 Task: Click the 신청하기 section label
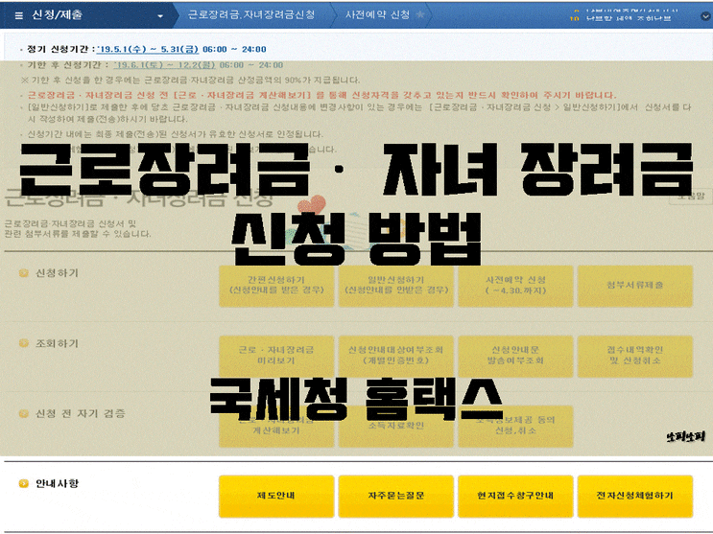point(58,273)
